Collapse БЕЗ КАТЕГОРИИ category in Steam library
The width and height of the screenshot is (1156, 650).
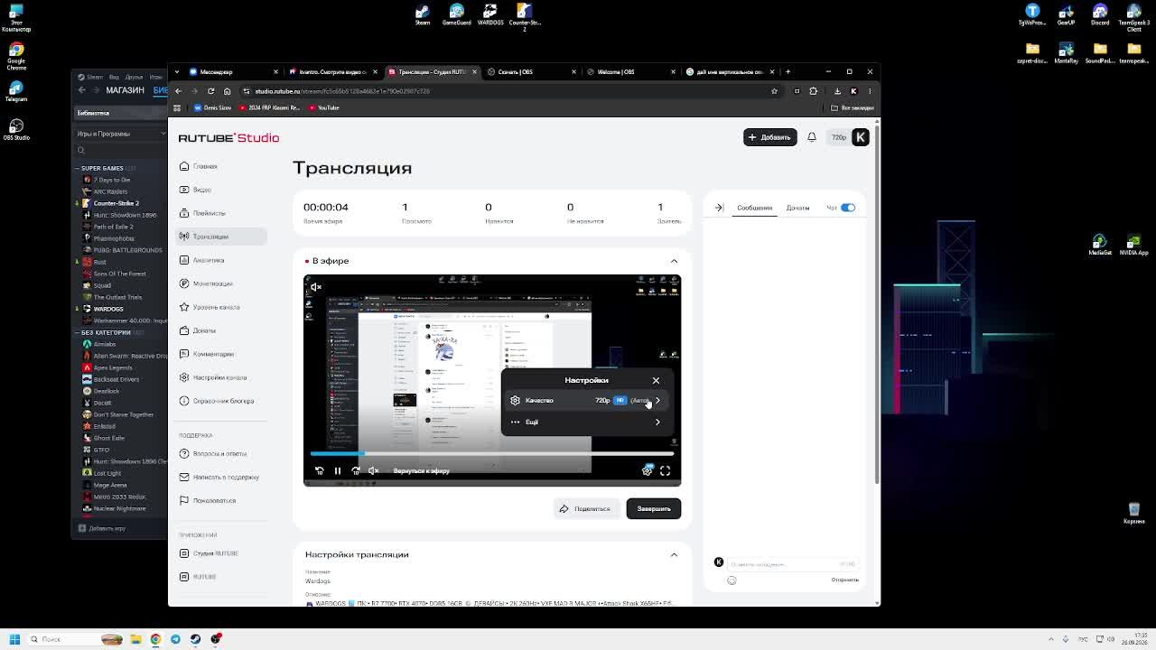click(x=77, y=332)
